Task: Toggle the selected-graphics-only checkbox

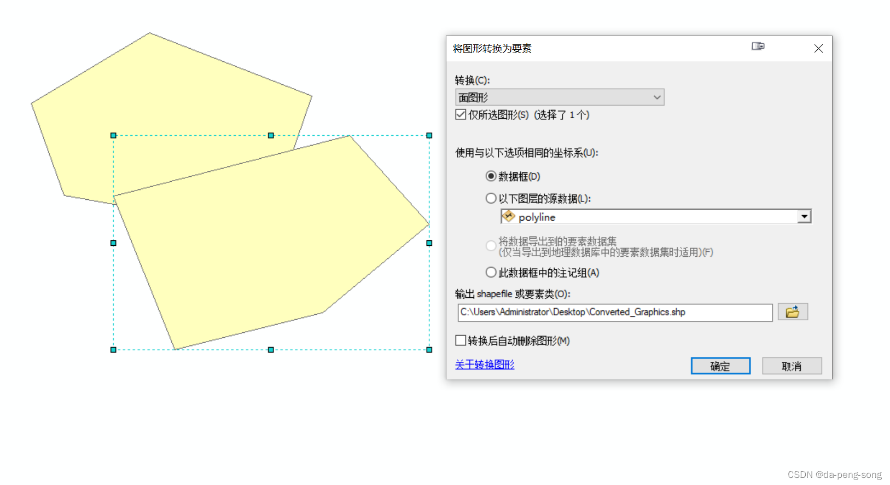Action: tap(461, 114)
